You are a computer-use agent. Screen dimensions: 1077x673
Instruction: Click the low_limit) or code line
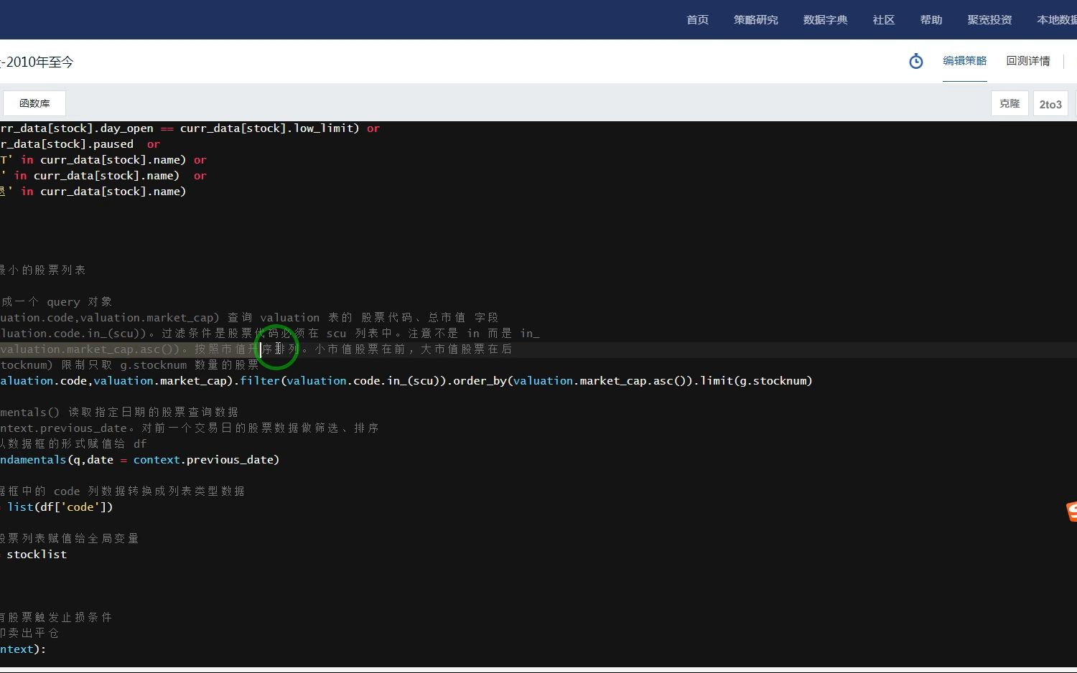[190, 128]
